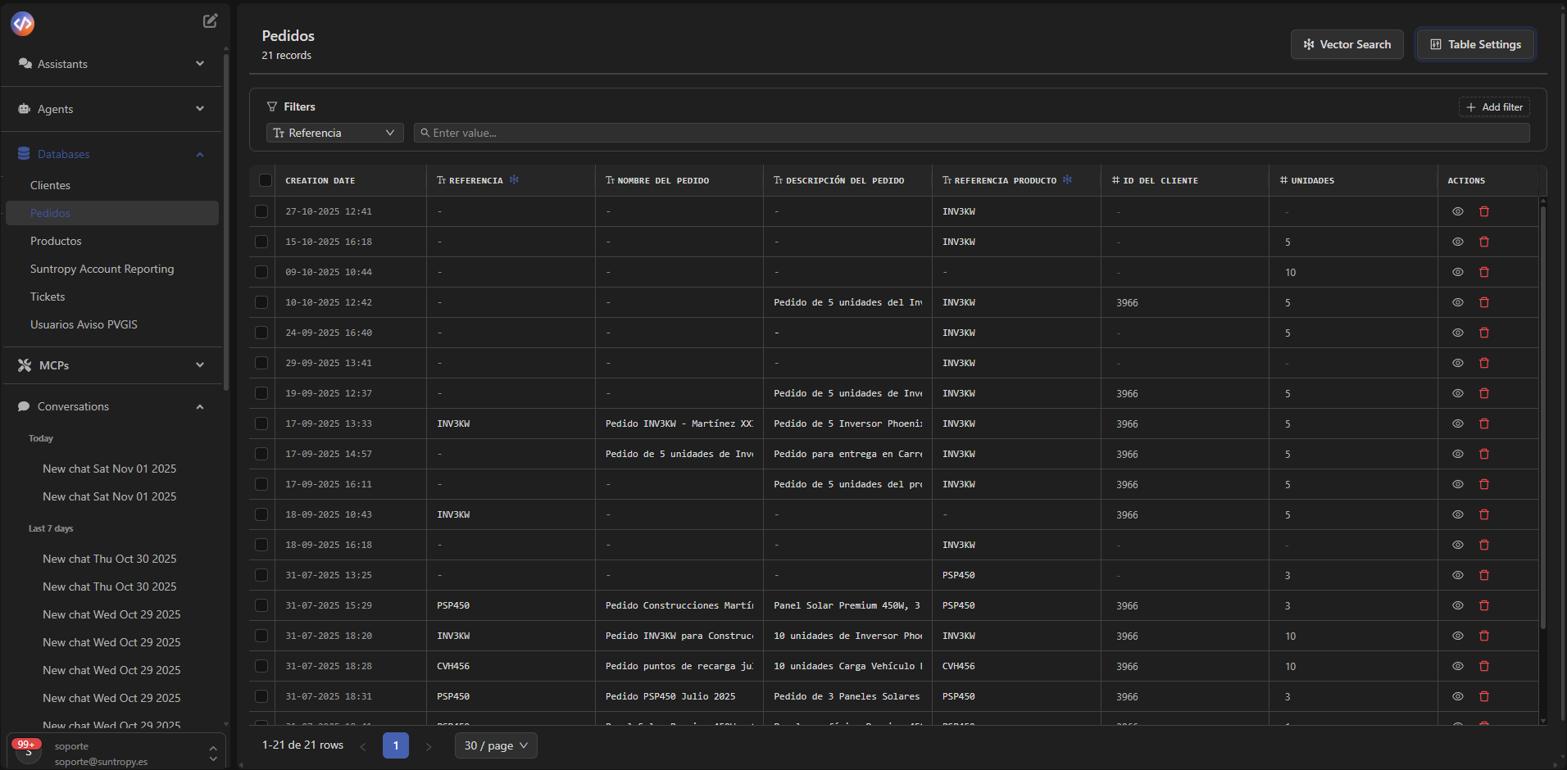Go to the previous page arrow
The width and height of the screenshot is (1567, 770).
click(363, 746)
